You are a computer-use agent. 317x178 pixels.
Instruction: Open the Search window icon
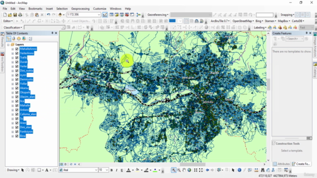tap(122, 15)
